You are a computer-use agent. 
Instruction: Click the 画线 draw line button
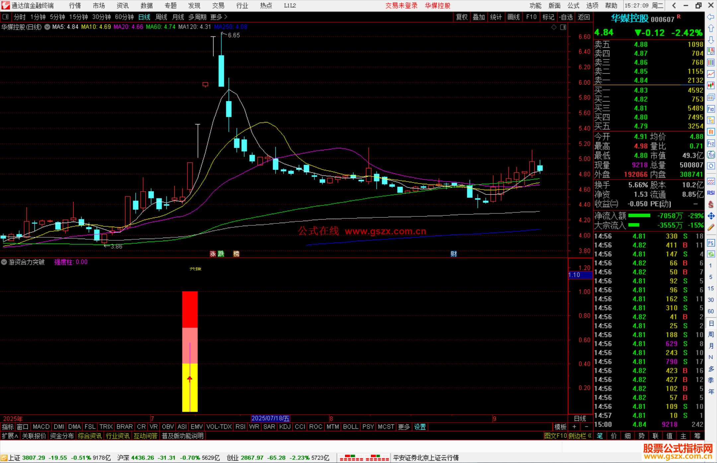pos(514,17)
